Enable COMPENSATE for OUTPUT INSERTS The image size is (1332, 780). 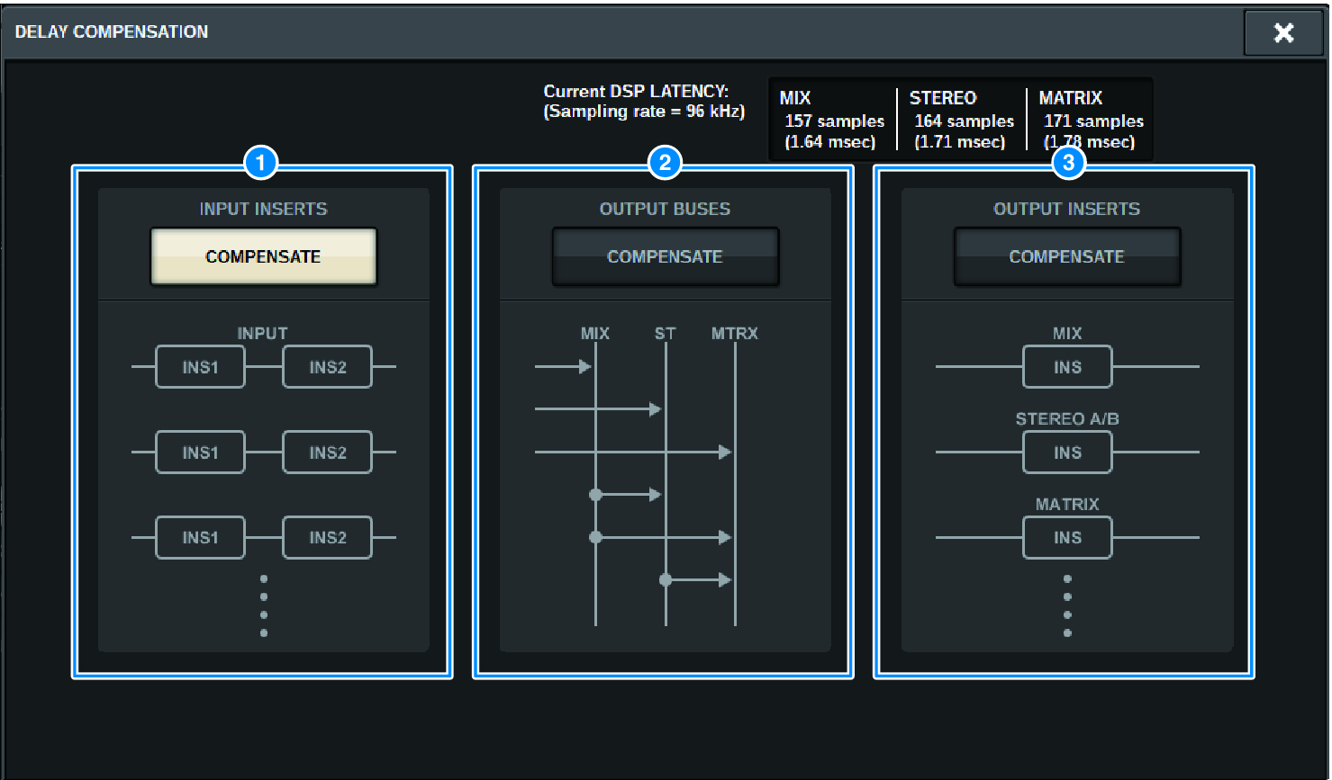[1066, 256]
